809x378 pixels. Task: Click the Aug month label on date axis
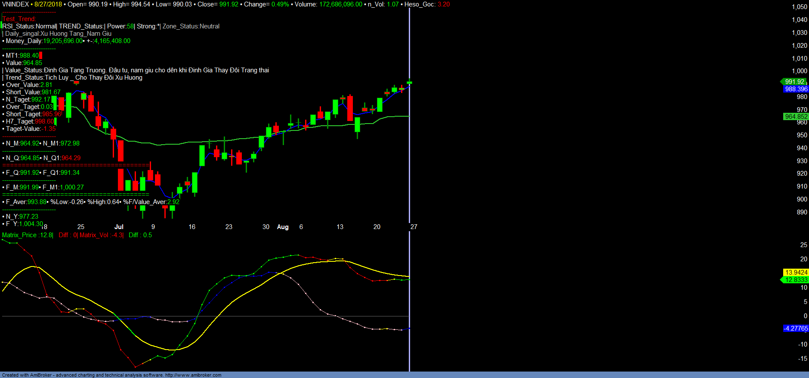(x=283, y=227)
